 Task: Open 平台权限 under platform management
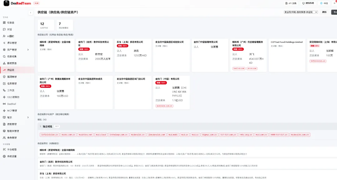coord(12,149)
